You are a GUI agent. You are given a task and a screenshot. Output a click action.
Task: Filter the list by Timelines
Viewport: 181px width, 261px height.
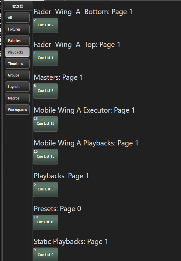(17, 64)
